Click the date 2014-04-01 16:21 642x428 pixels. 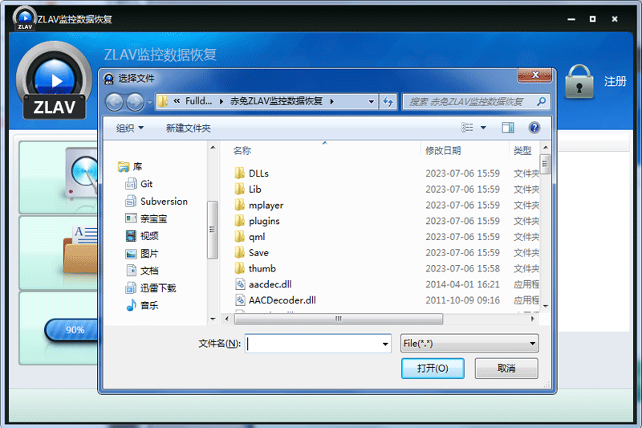coord(463,284)
